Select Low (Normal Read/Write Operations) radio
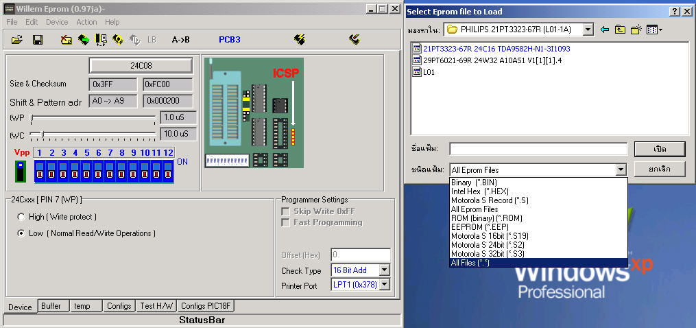 click(x=21, y=233)
